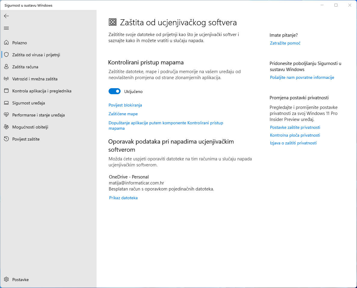357x288 pixels.
Task: Click Kontrolirani pristup mapama heading
Action: tap(146, 62)
